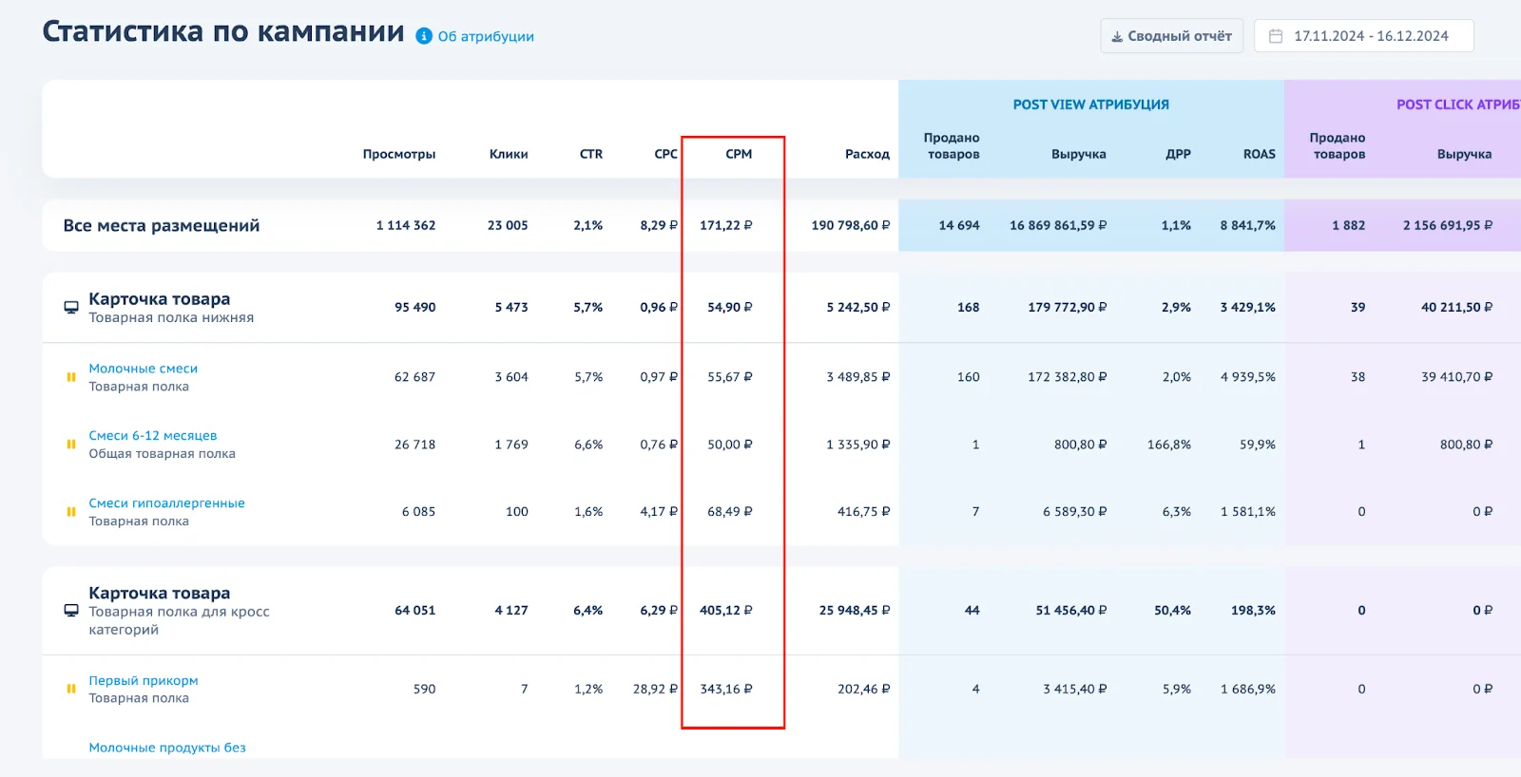Image resolution: width=1521 pixels, height=777 pixels.
Task: Open the date range 17.11.2024 - 16.12.2024 picker
Action: 1370,36
